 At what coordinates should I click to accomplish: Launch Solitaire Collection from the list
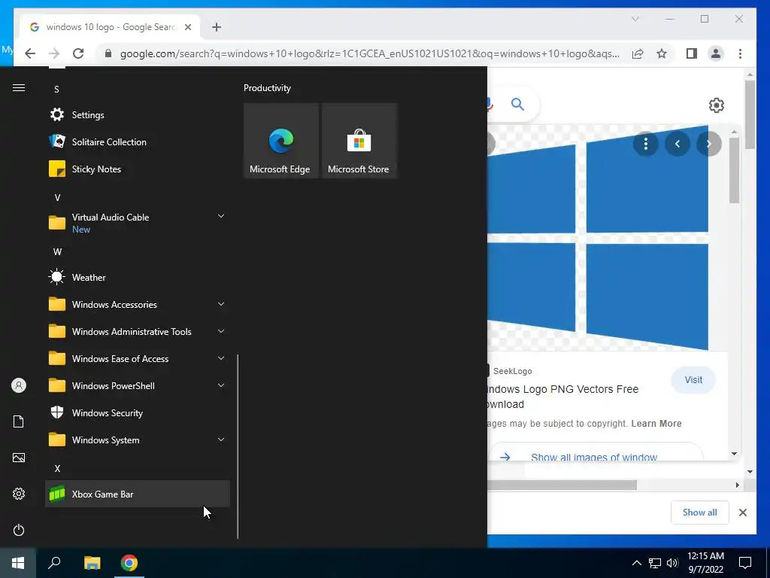(x=138, y=142)
